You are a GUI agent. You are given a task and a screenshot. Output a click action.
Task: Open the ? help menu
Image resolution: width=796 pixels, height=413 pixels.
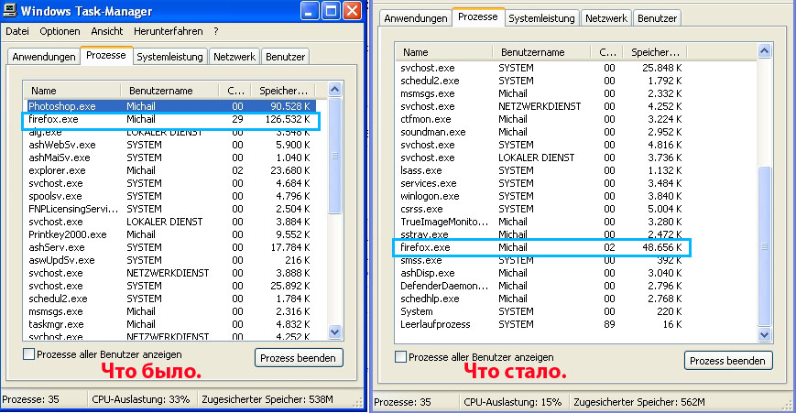click(216, 31)
